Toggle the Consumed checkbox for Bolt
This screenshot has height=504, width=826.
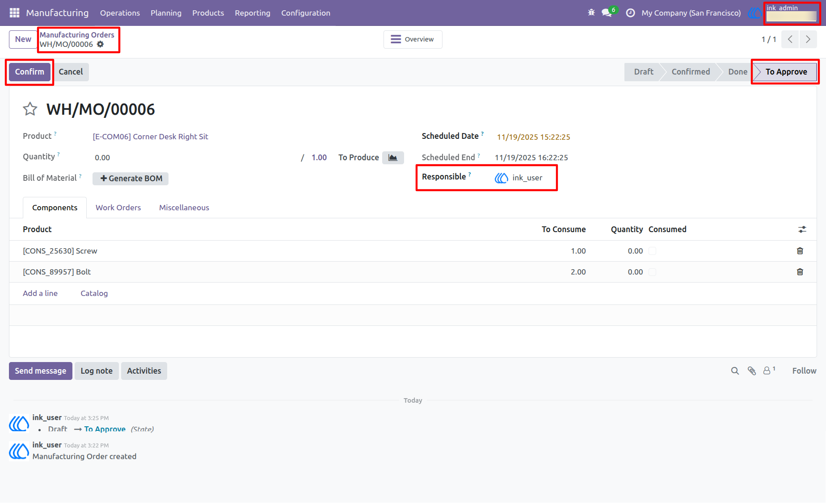tap(653, 272)
